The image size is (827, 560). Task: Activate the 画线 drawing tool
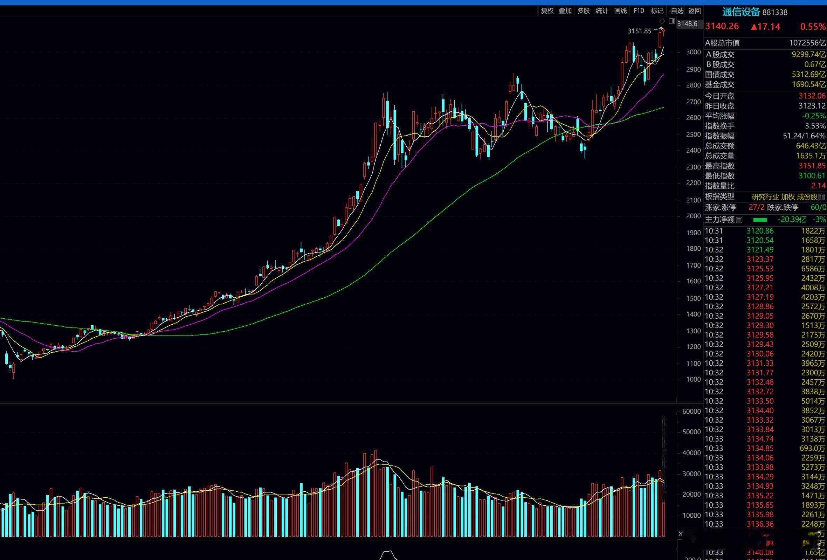click(620, 11)
